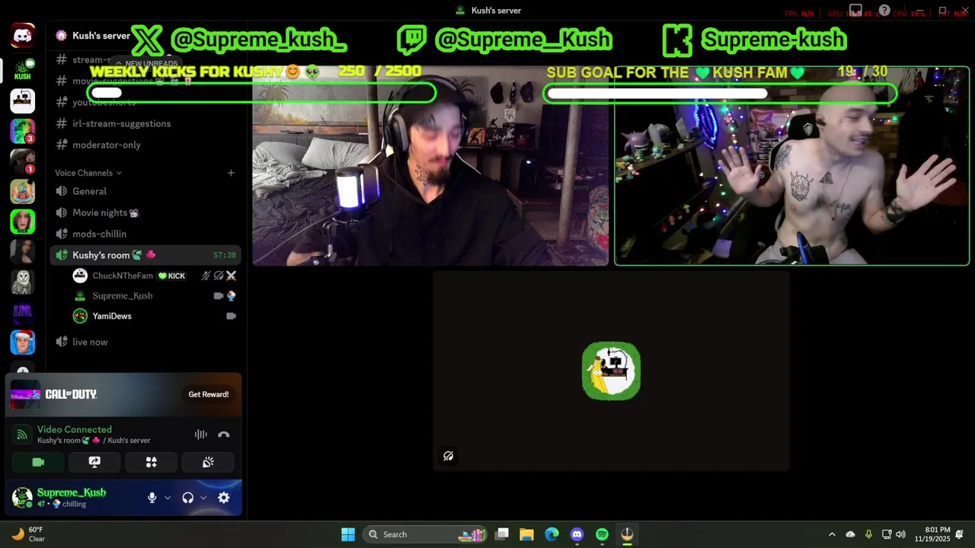975x548 pixels.
Task: Toggle microphone mute in user panel
Action: point(152,498)
